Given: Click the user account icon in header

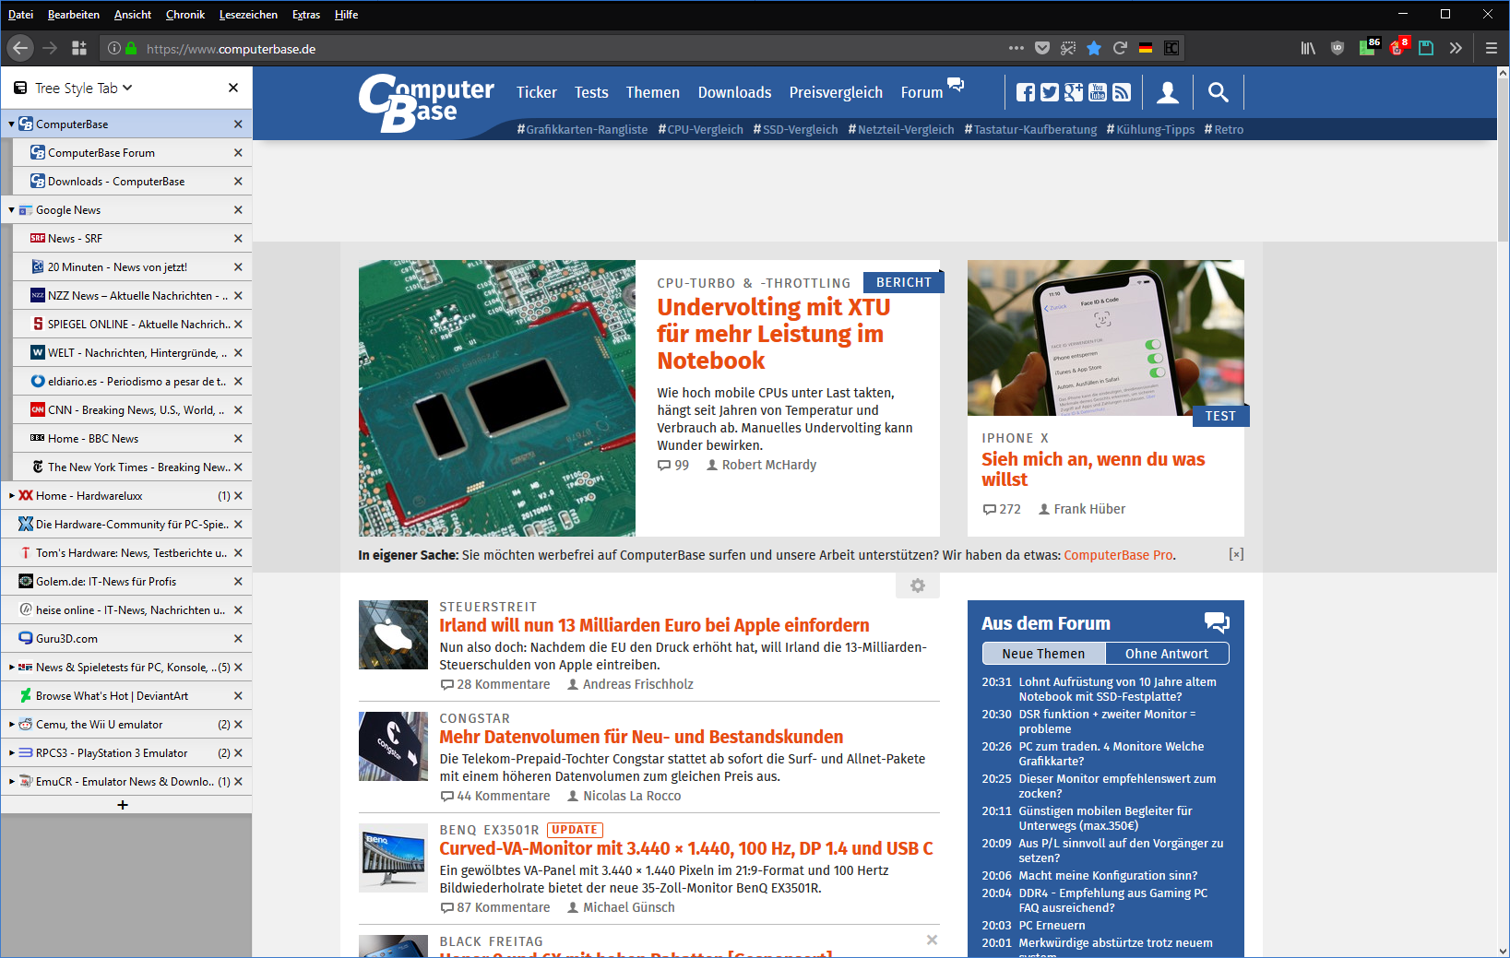Looking at the screenshot, I should [x=1168, y=92].
